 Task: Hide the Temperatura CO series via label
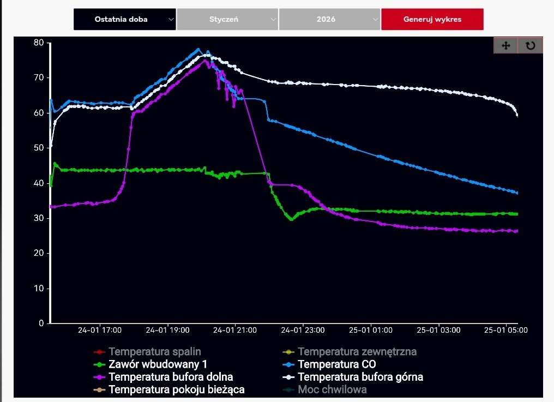click(336, 364)
